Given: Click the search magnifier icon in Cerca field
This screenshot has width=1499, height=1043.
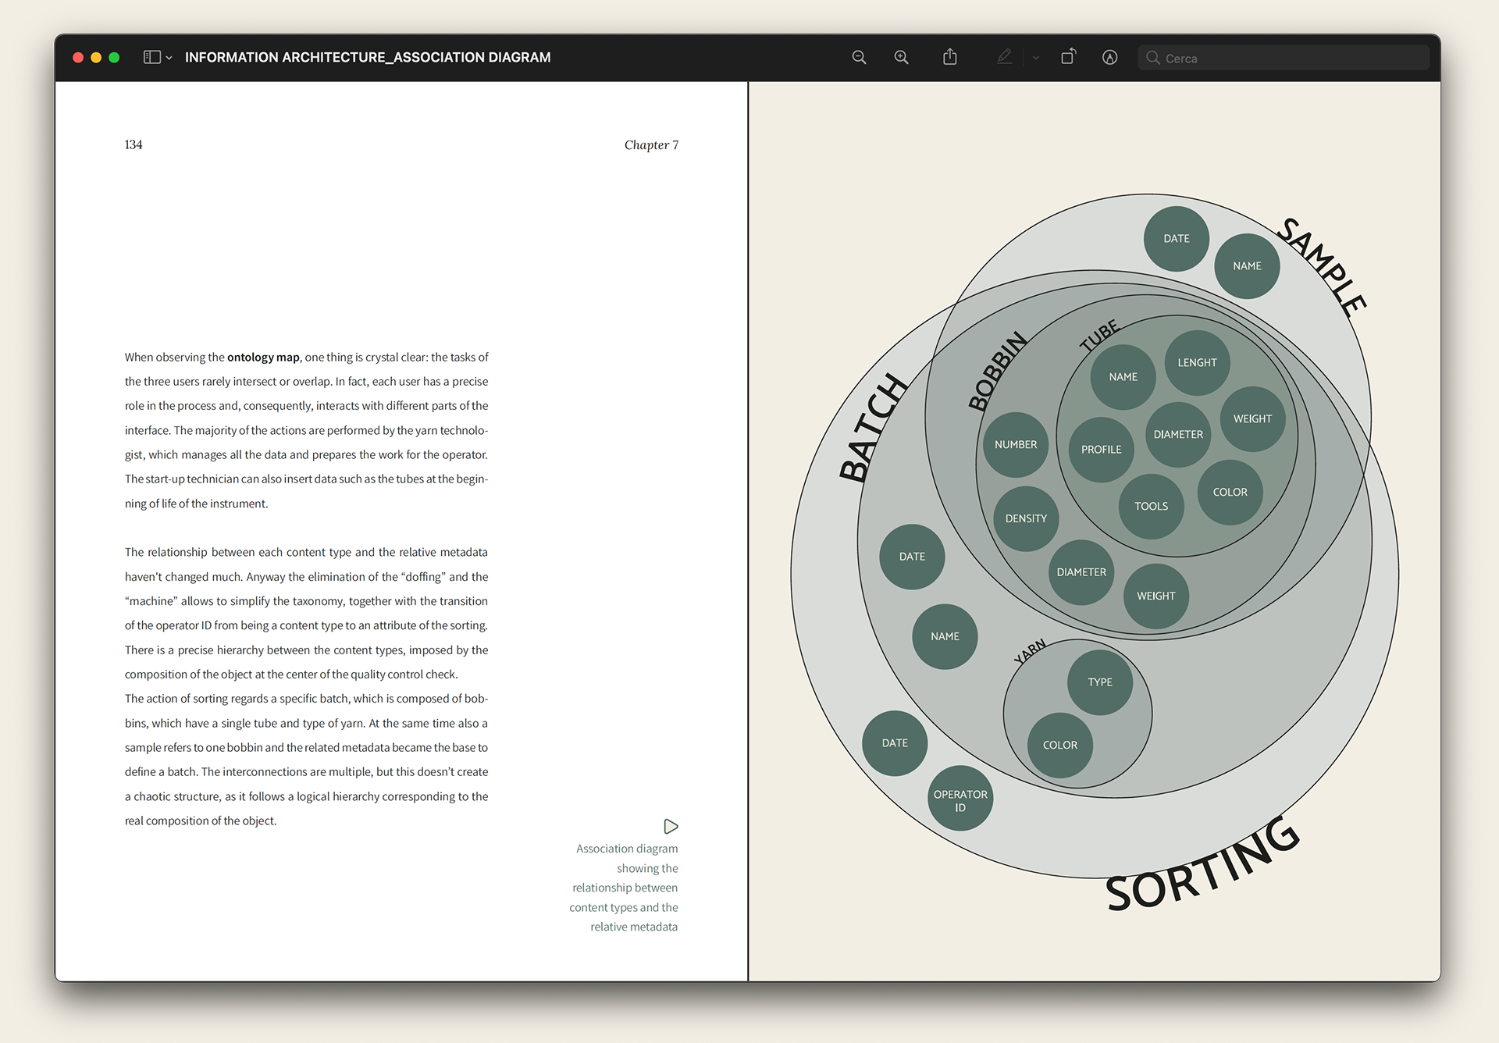Looking at the screenshot, I should click(1152, 58).
